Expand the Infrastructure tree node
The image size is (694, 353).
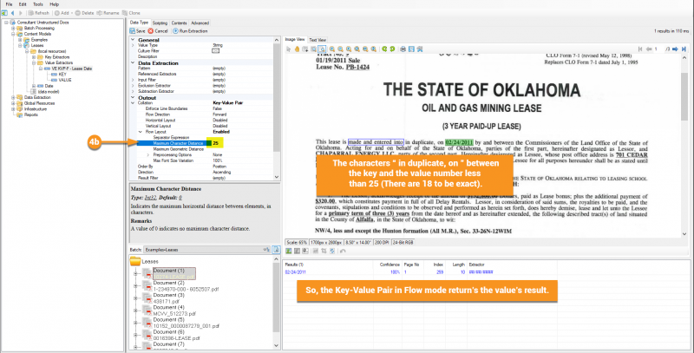pyautogui.click(x=13, y=108)
